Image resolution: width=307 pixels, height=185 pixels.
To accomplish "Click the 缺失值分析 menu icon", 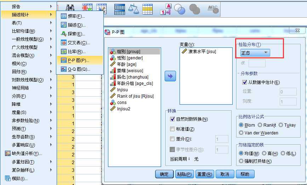I will 8,153.
